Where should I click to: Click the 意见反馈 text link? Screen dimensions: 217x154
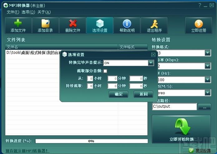click(203, 151)
